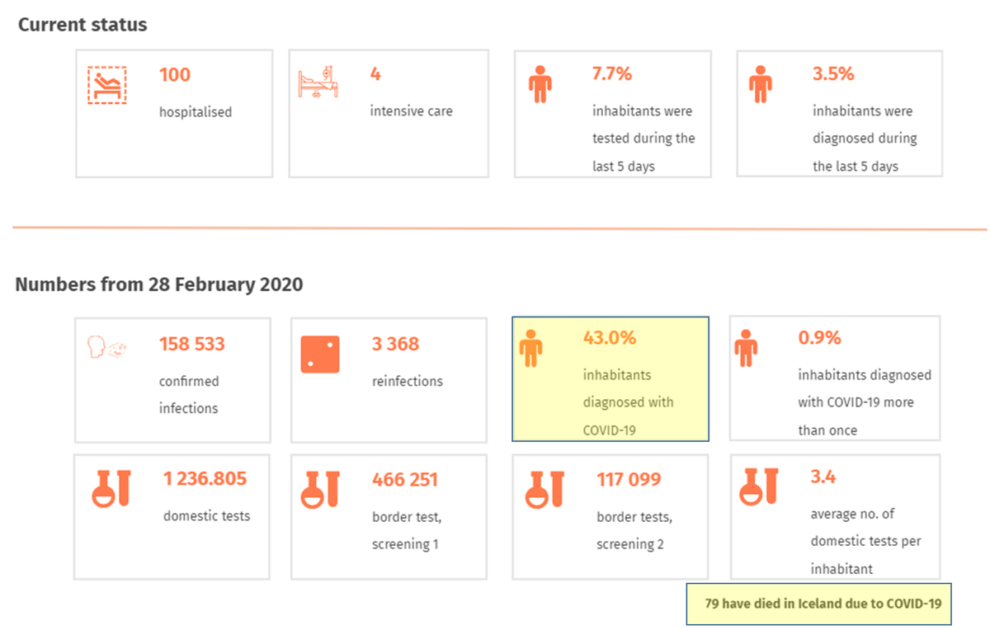Click person icon beside 3.5% diagnosed
The width and height of the screenshot is (990, 630).
tap(759, 85)
